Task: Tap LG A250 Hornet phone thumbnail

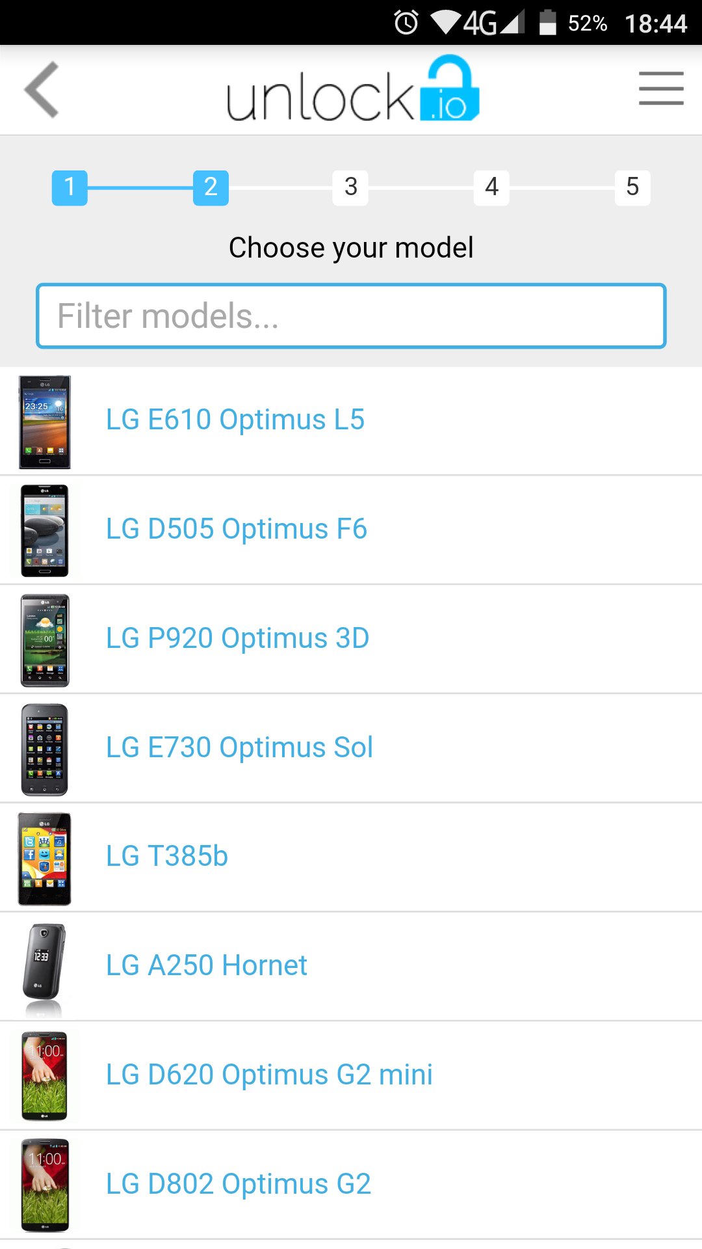Action: [44, 965]
